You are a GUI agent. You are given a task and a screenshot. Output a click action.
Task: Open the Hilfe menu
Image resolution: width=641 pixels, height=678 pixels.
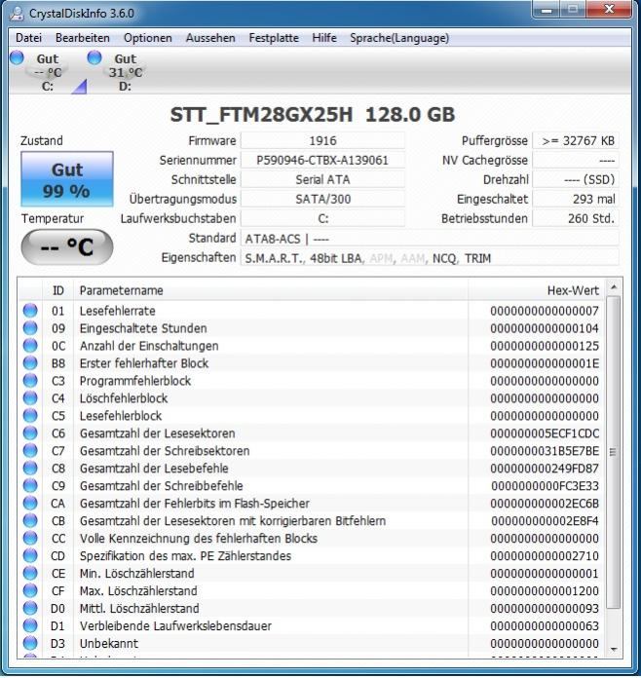tap(324, 38)
